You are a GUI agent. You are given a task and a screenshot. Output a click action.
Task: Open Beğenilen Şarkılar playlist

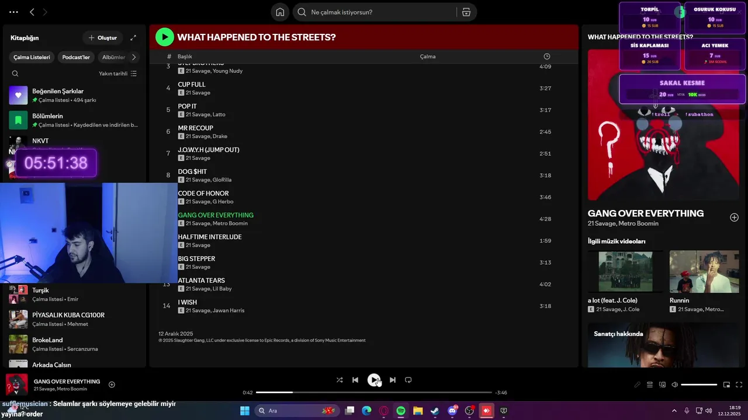[74, 95]
